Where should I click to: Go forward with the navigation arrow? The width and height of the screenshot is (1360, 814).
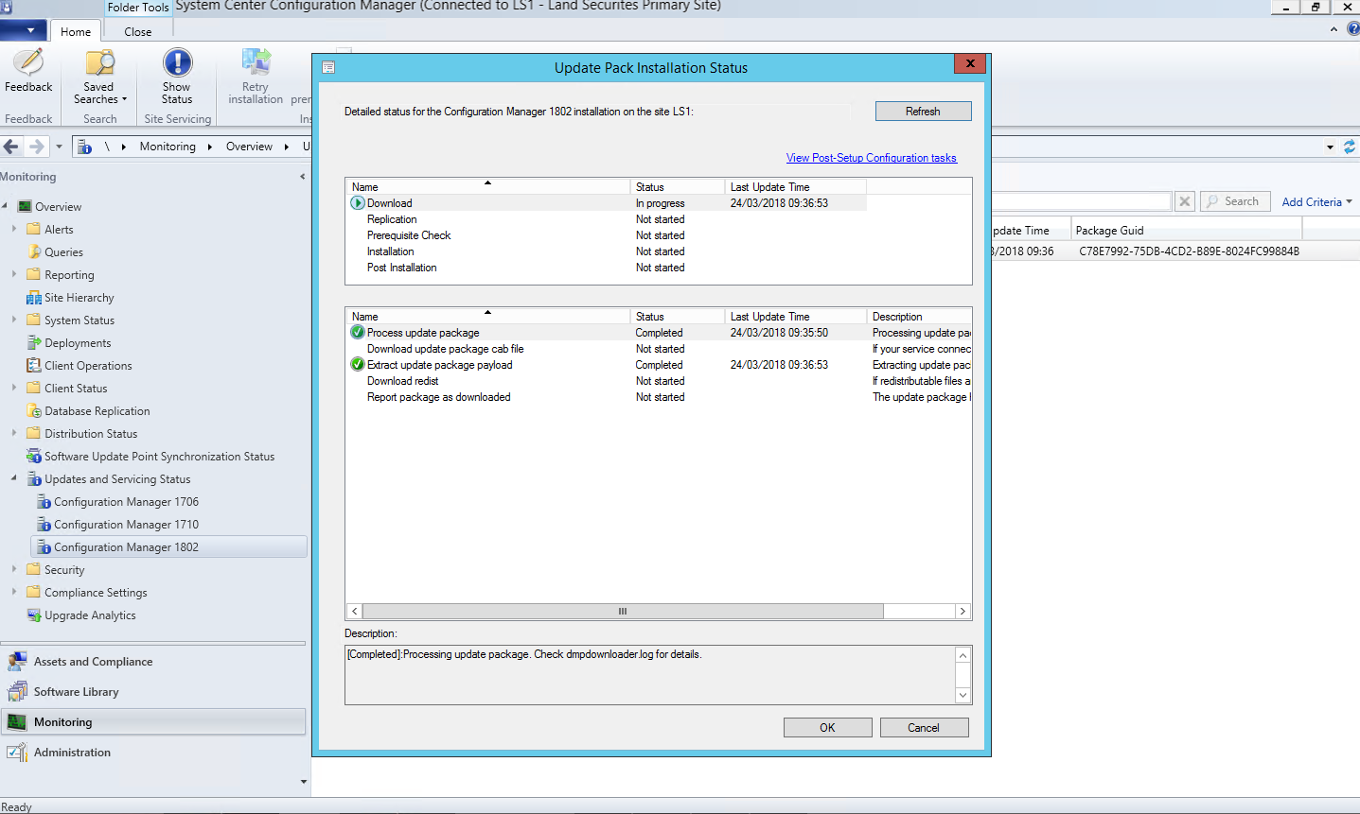[x=36, y=147]
